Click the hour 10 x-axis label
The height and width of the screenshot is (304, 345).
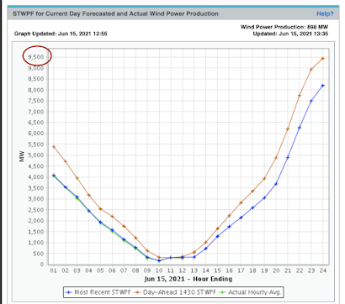point(159,270)
